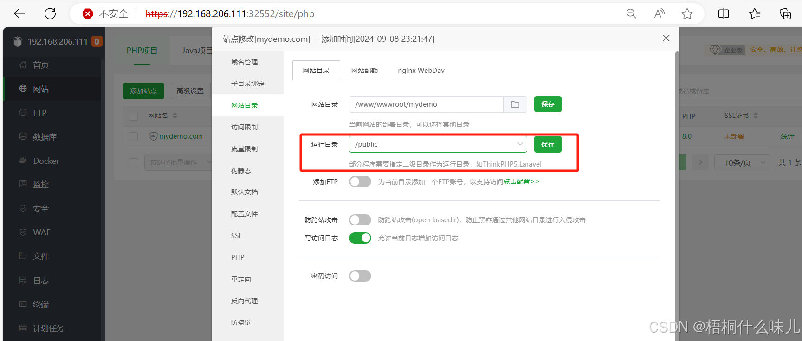This screenshot has height=341, width=802.
Task: Enable the 防跨站攻击 switch
Action: pyautogui.click(x=360, y=220)
